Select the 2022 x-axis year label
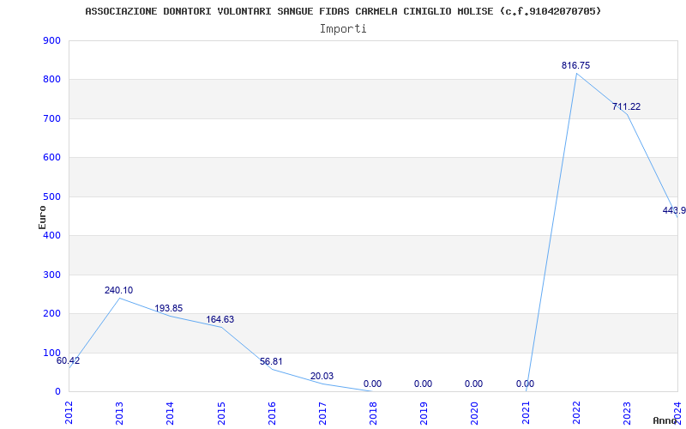This screenshot has width=686, height=429. click(576, 412)
